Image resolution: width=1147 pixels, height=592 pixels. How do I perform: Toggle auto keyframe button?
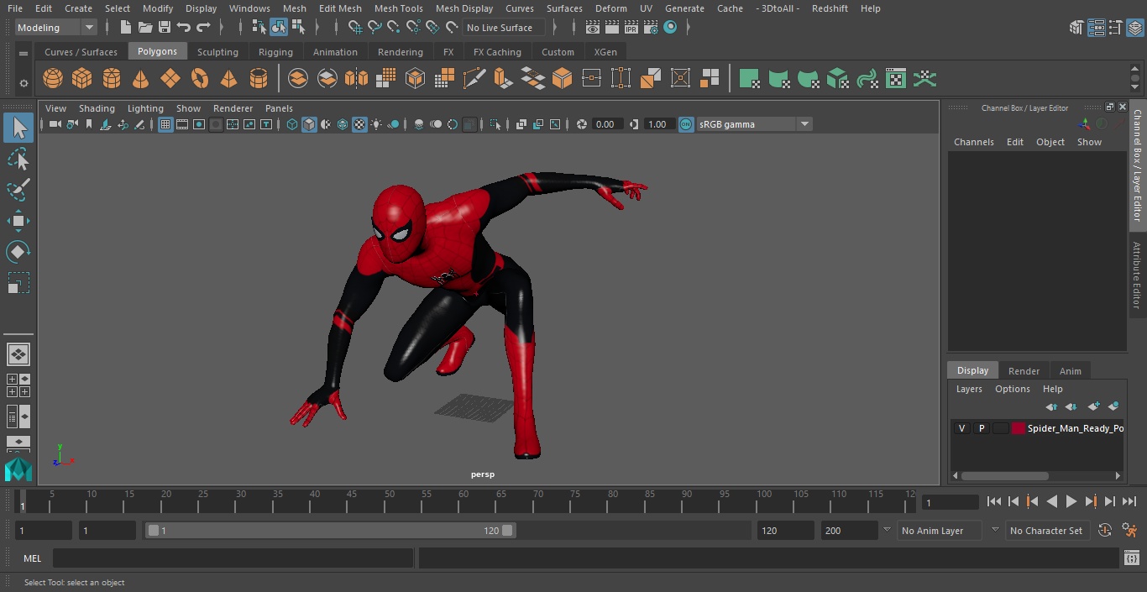[x=1105, y=531]
